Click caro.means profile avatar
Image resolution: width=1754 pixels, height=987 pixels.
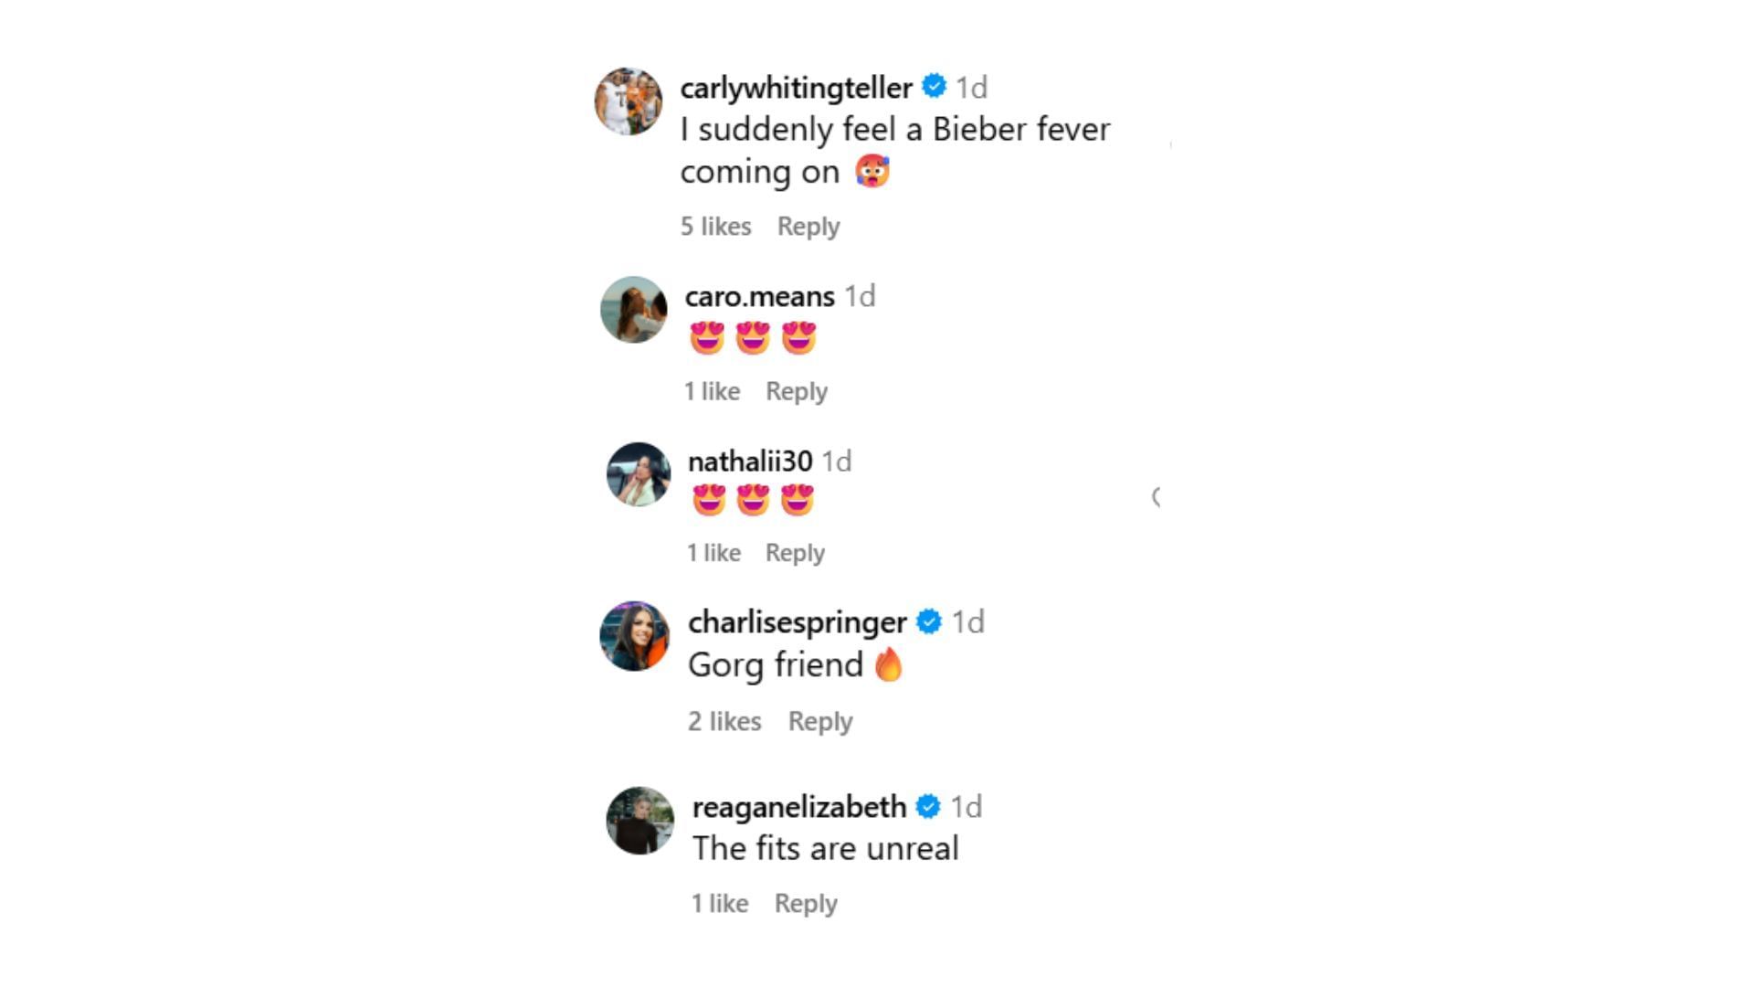click(634, 310)
